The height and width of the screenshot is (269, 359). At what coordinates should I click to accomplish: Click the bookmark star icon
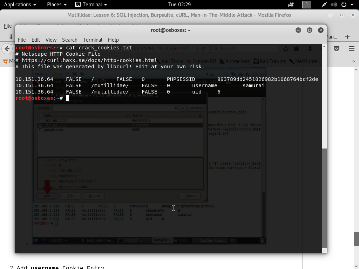pyautogui.click(x=286, y=49)
